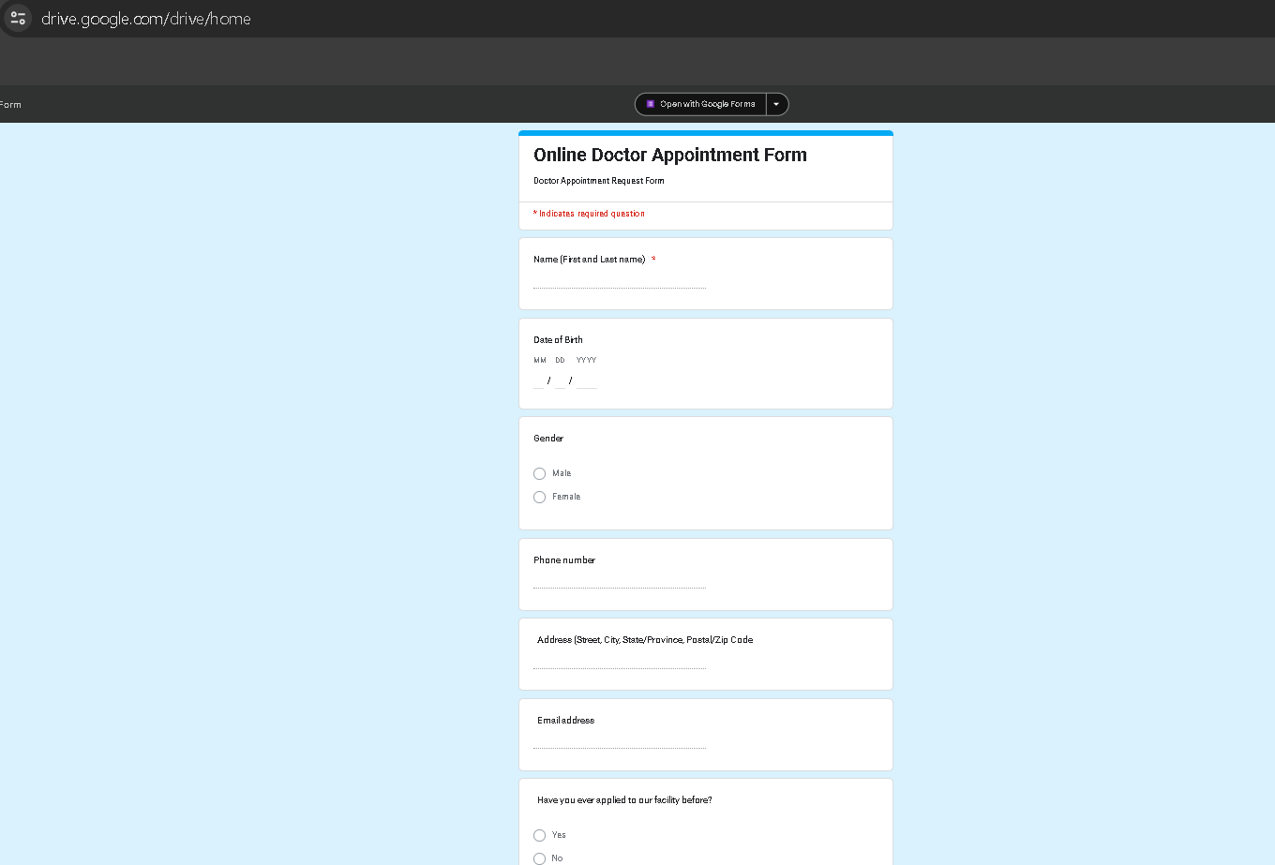Click the YYYY year field of Date of Birth

(586, 380)
